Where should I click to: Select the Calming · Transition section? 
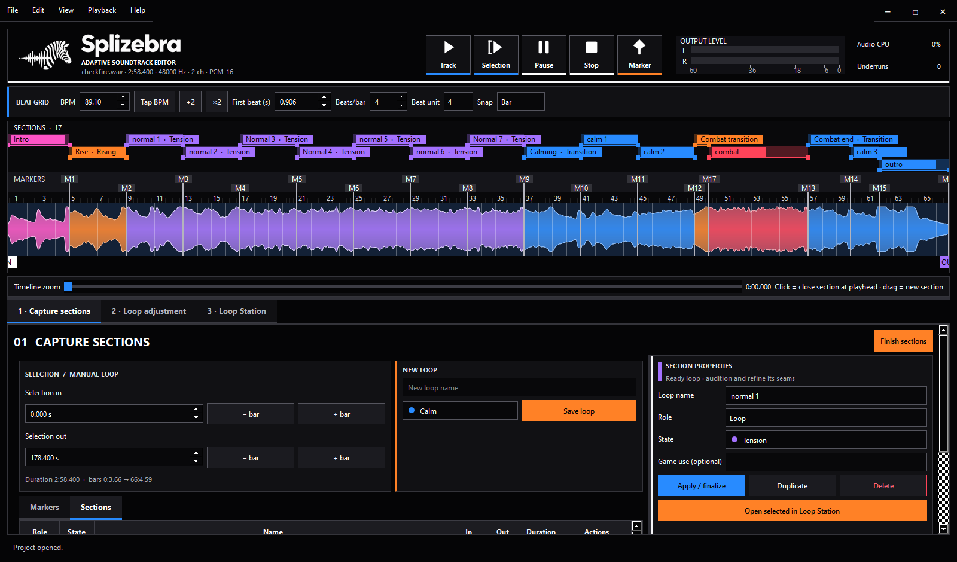[x=563, y=152]
